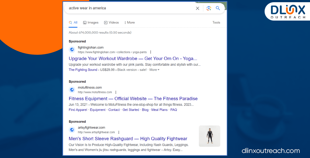The width and height of the screenshot is (310, 158).
Task: Click the motufitness.com site name
Action: pos(90,87)
